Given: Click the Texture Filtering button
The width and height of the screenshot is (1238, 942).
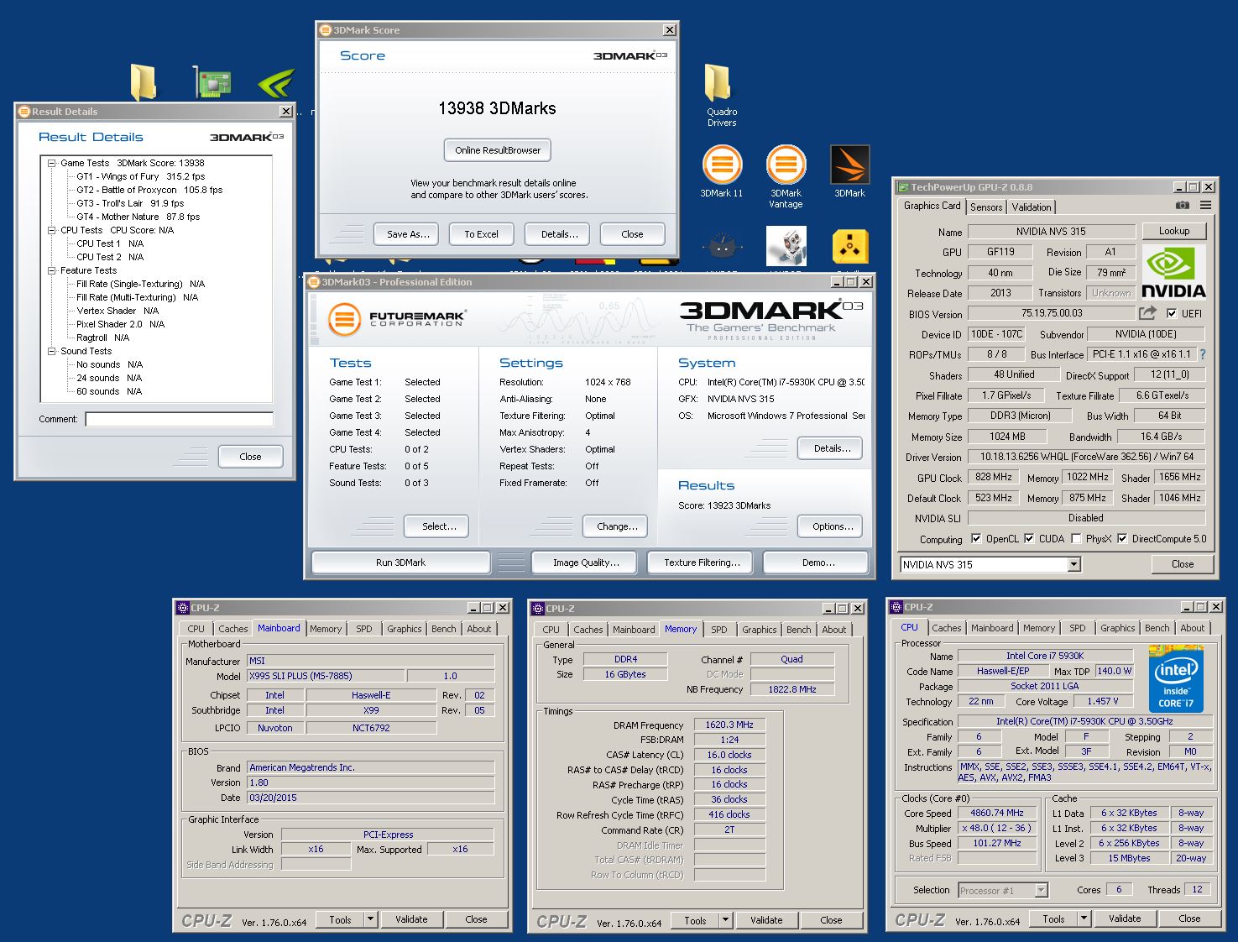Looking at the screenshot, I should 702,563.
